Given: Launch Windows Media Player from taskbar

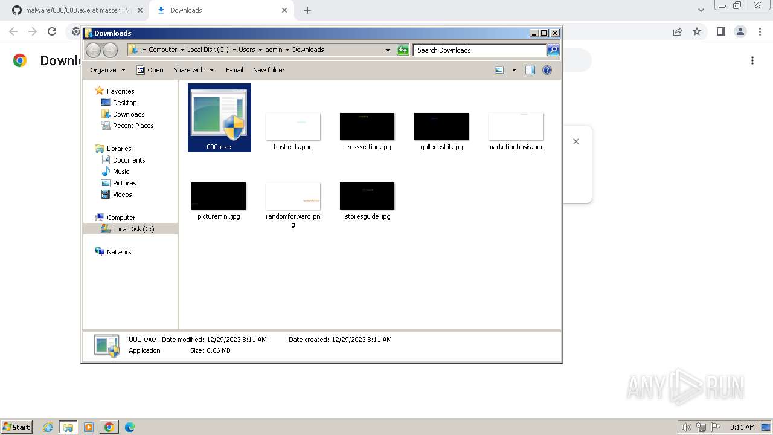Looking at the screenshot, I should click(x=89, y=427).
